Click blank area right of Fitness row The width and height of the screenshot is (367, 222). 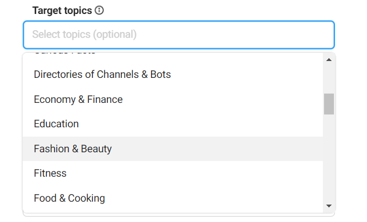[x=195, y=173]
